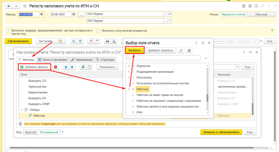Click the Выбрать button
This screenshot has height=152, width=279.
click(135, 50)
